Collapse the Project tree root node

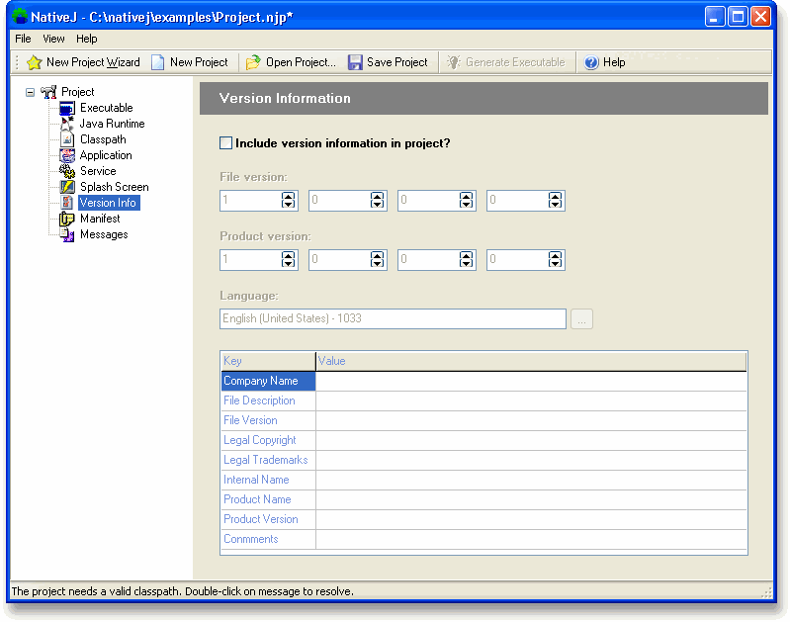point(30,92)
